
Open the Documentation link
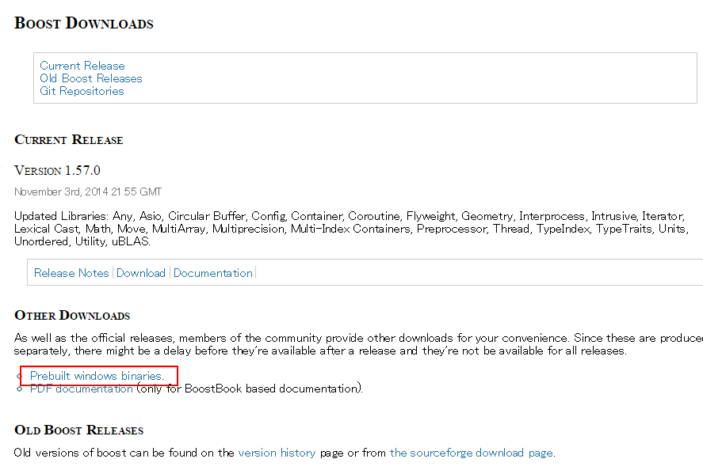[x=213, y=273]
